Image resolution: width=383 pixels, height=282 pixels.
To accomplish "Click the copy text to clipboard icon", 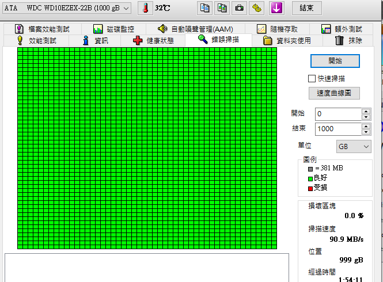I will [x=204, y=8].
